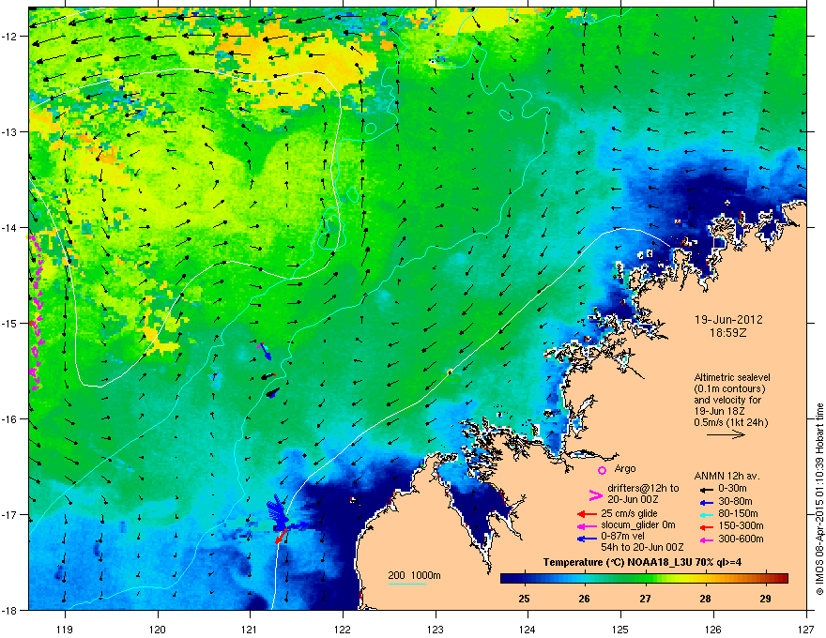Screen dimensions: 826x638
Task: Click the black 0-30m ANMN legend arrow
Action: [707, 489]
